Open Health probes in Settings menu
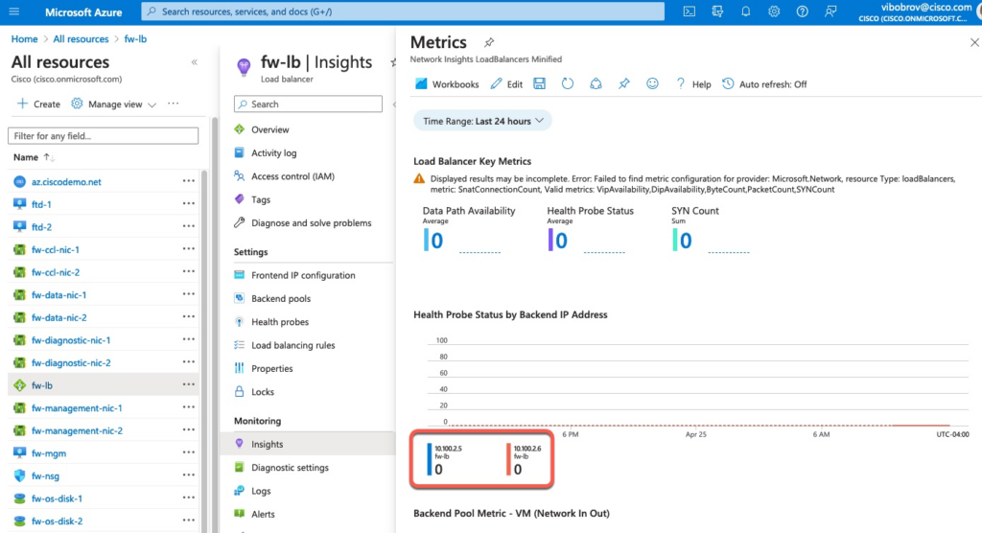 click(x=279, y=322)
